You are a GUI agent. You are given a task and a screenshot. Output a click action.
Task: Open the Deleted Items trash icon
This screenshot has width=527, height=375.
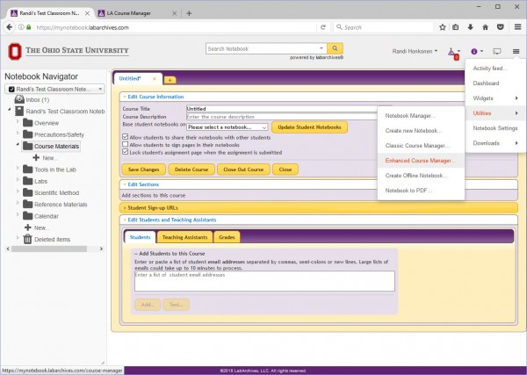[27, 239]
